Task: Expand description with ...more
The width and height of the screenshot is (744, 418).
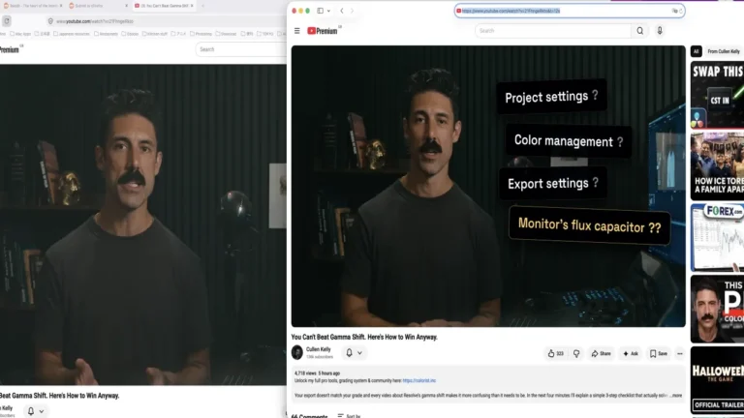Action: coord(676,395)
